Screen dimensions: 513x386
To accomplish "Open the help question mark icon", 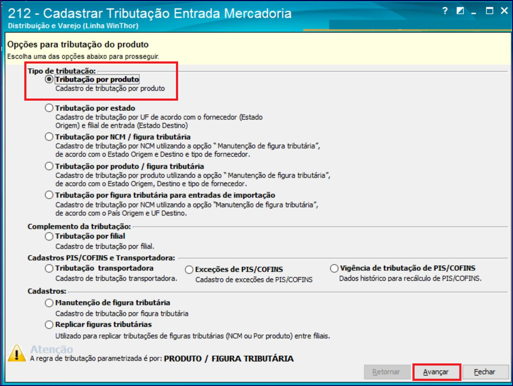I will (445, 11).
